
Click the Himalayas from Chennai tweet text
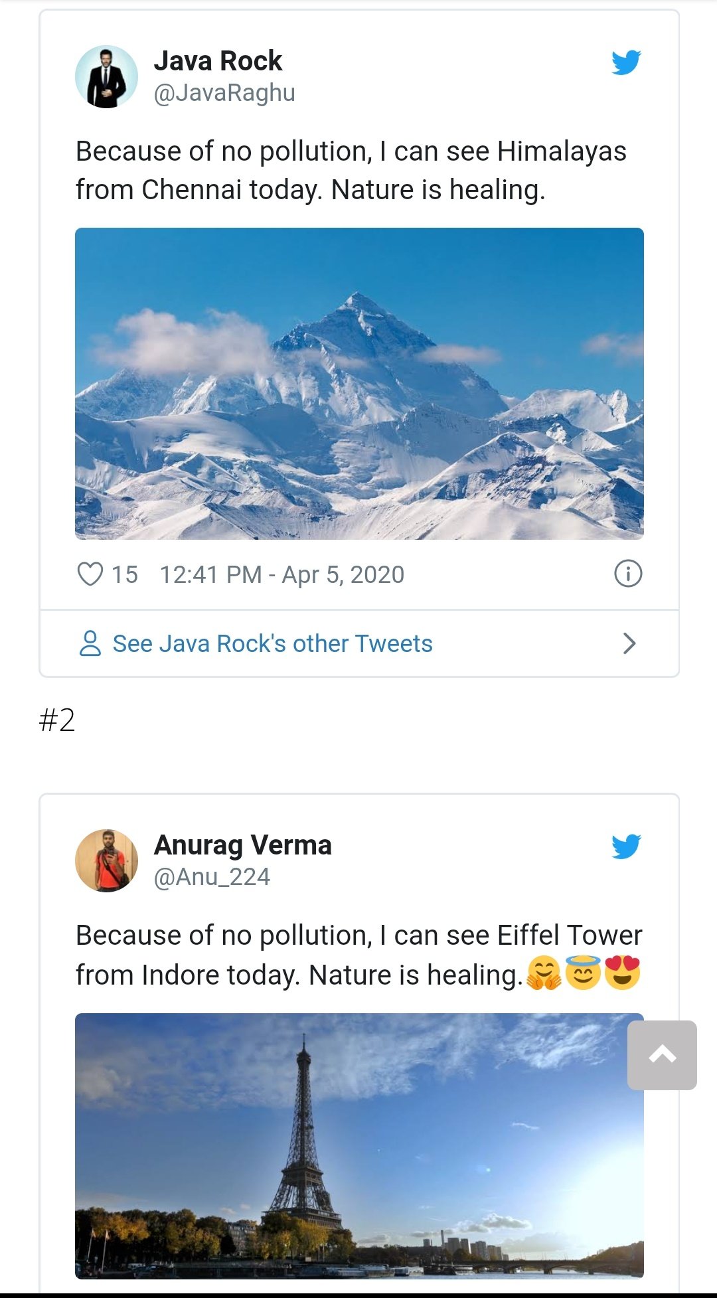pyautogui.click(x=351, y=170)
